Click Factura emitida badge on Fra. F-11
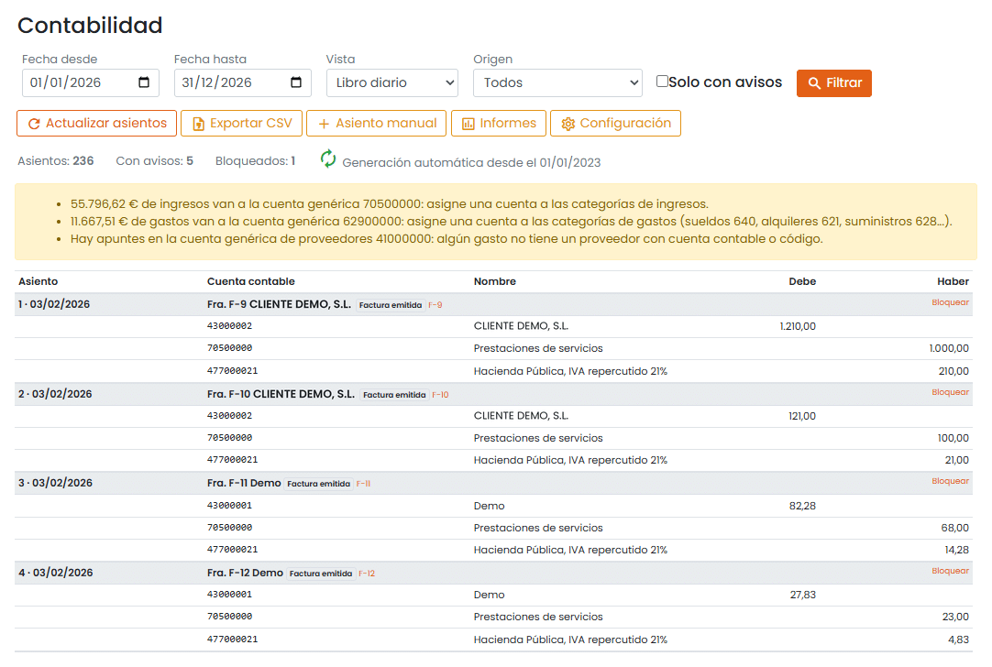 318,485
